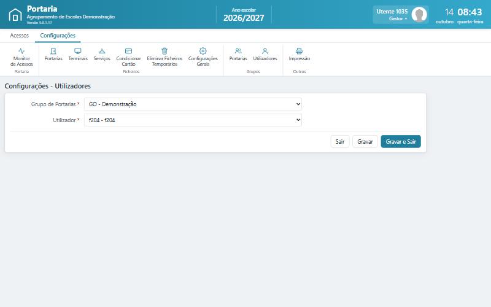Click the Sair button
Viewport: 491px width, 307px height.
click(340, 142)
